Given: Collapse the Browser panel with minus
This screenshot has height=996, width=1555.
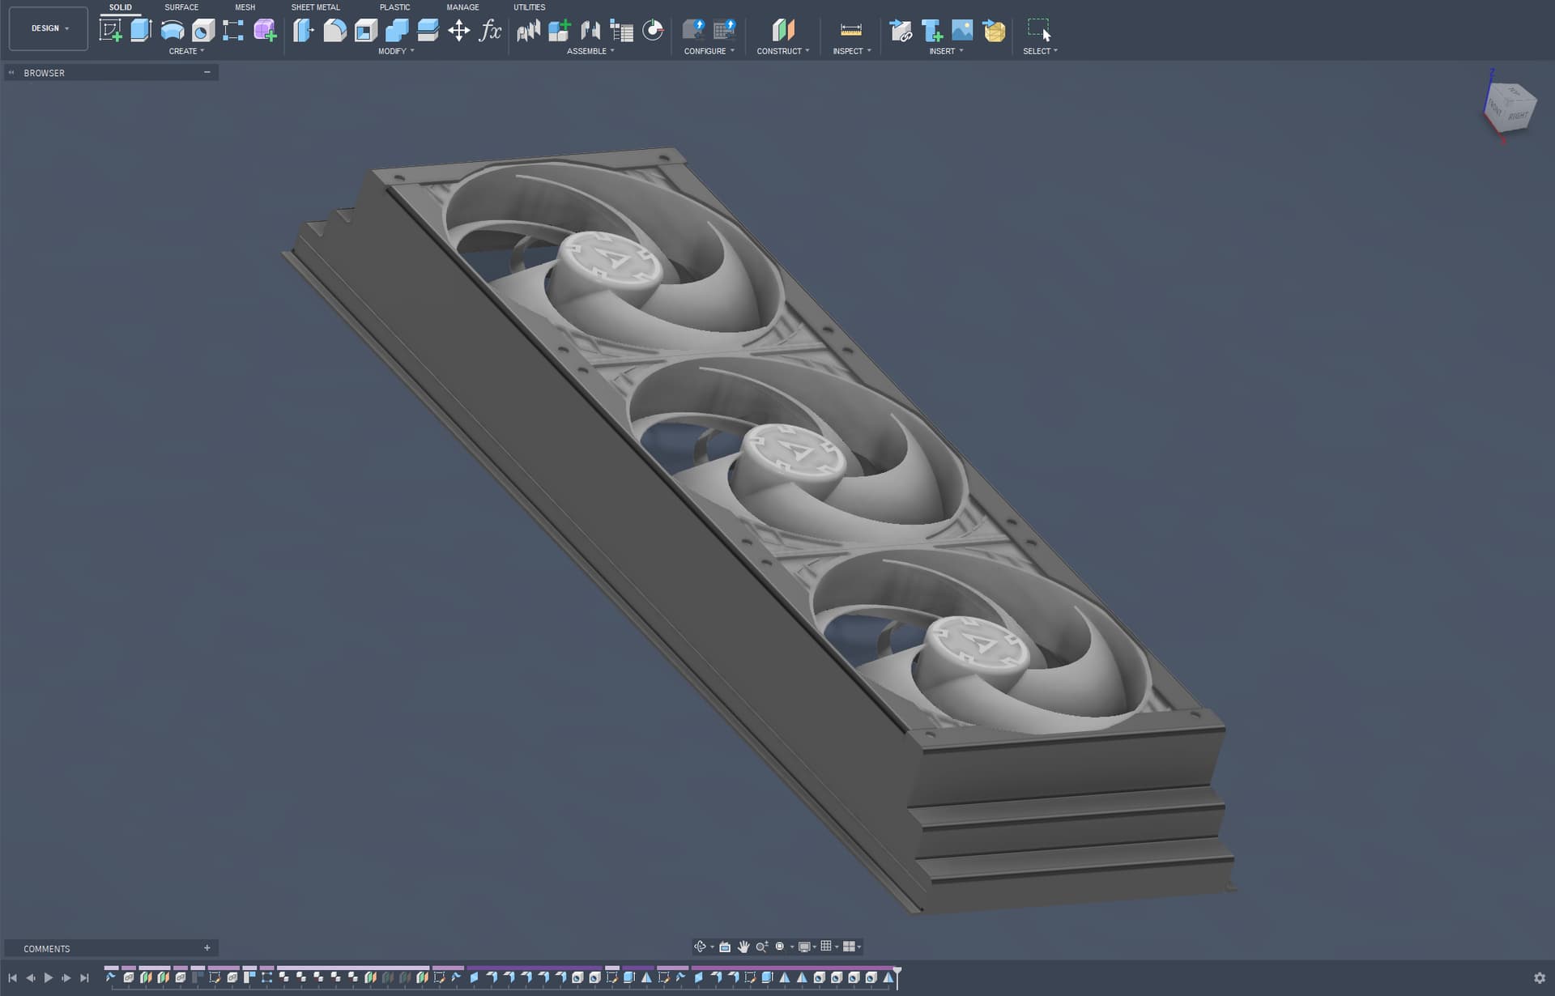Looking at the screenshot, I should coord(207,72).
